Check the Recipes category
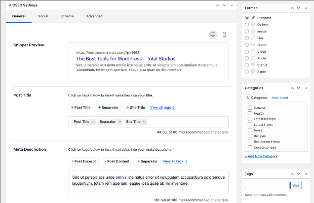This screenshot has height=203, width=314. (250, 136)
